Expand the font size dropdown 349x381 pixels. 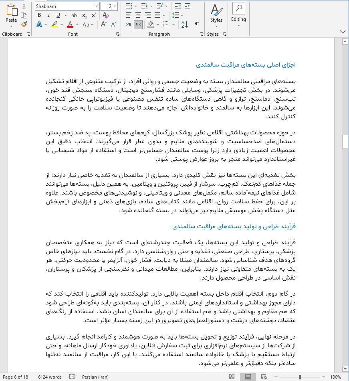(x=115, y=6)
